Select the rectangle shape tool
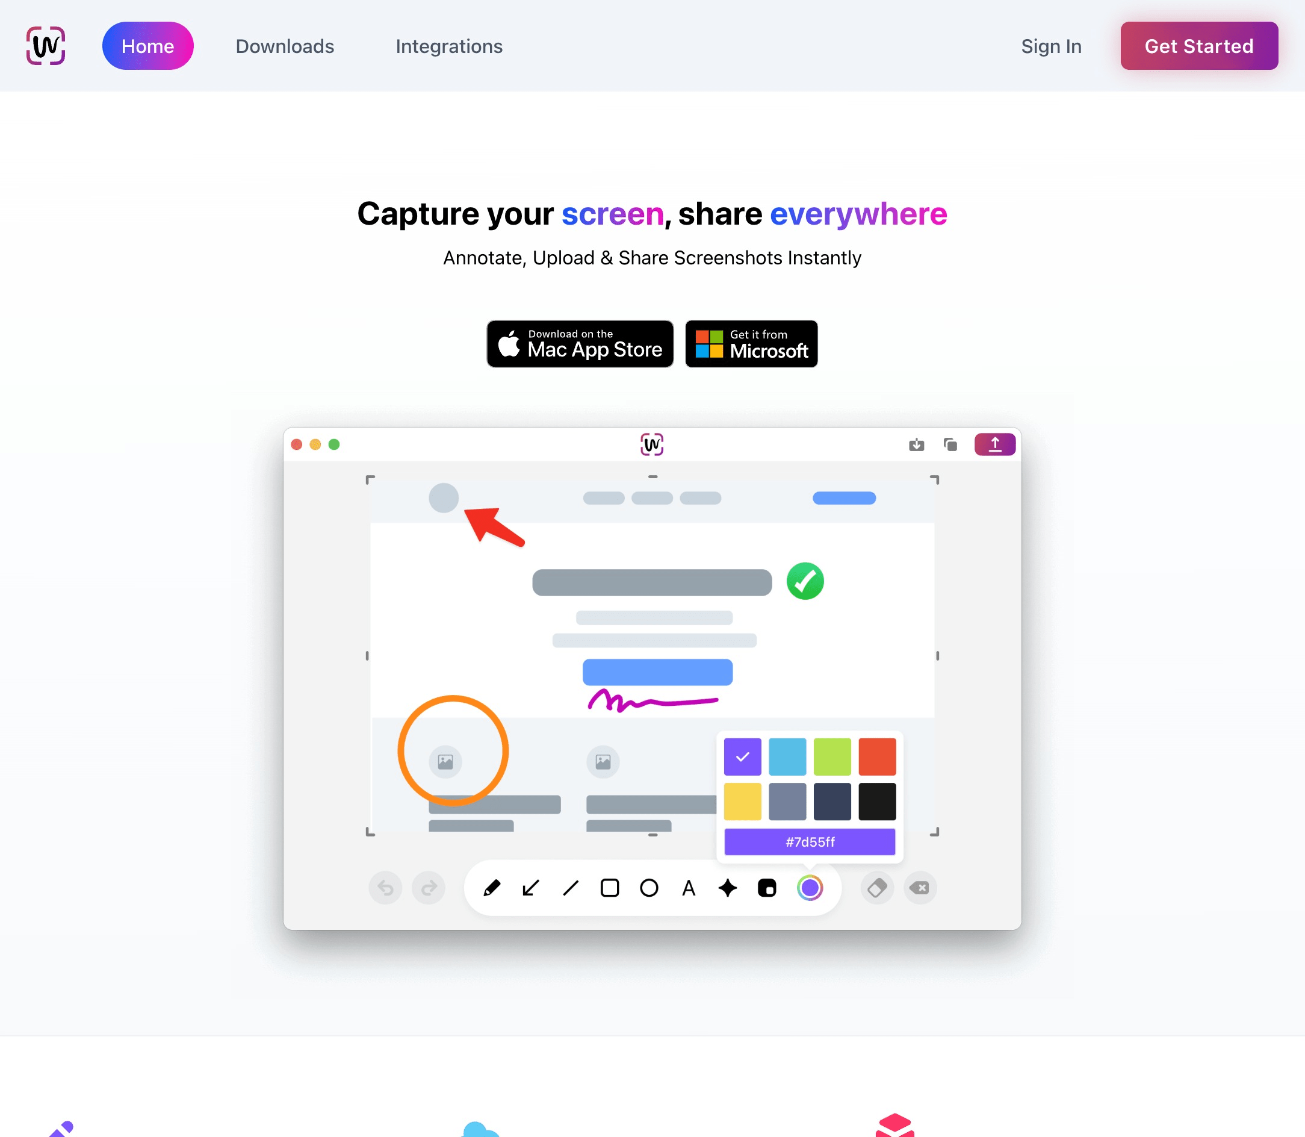 pos(609,887)
